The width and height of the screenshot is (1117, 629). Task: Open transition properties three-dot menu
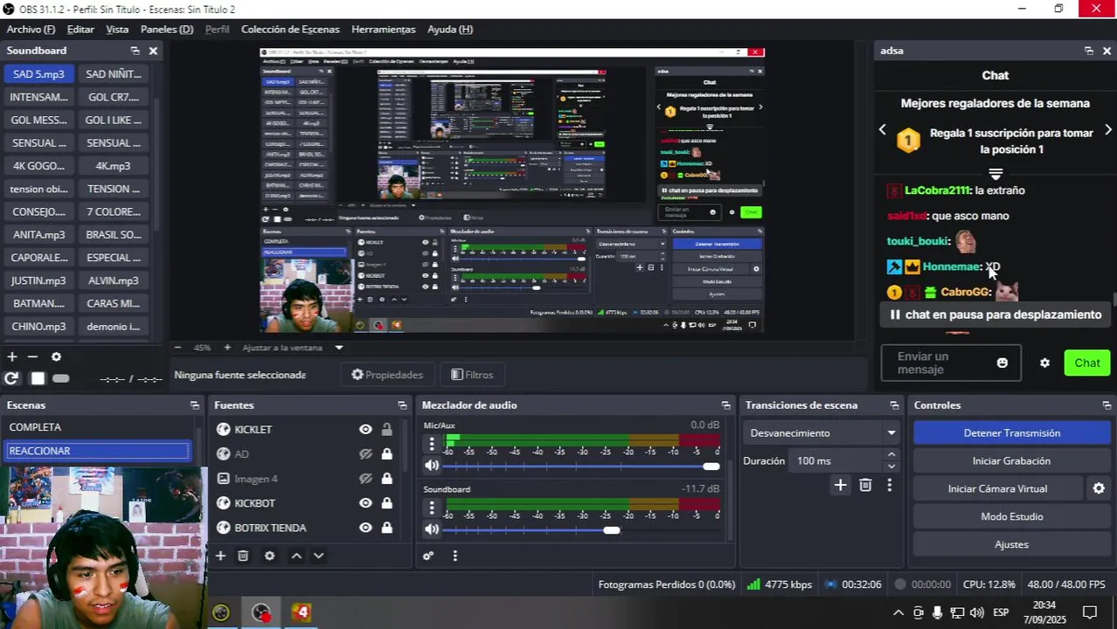tap(890, 485)
